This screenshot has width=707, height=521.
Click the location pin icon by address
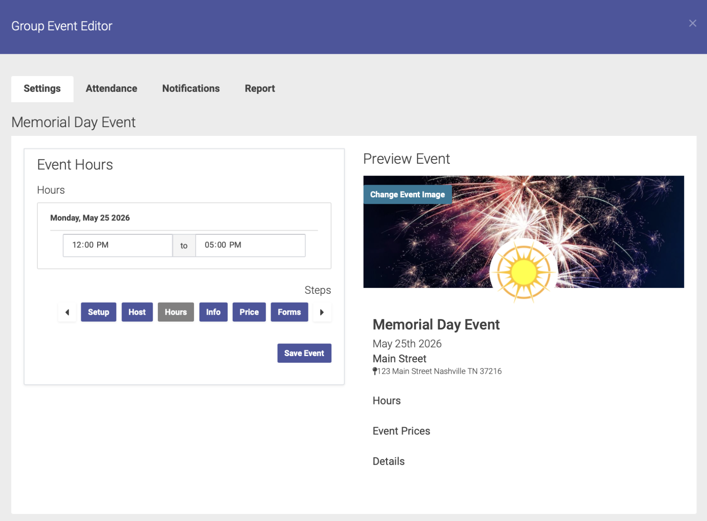(375, 371)
